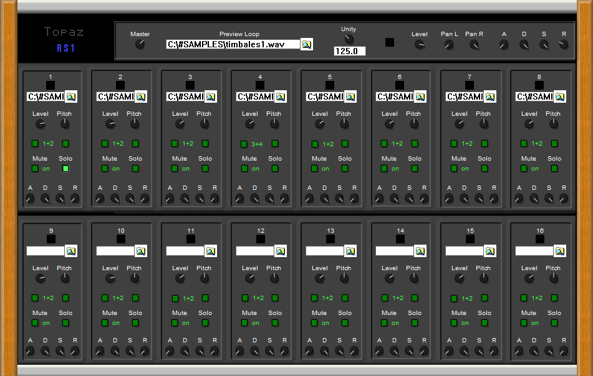Viewport: 593px width, 376px height.
Task: Click the Sustain knob on pad 11
Action: pos(200,351)
